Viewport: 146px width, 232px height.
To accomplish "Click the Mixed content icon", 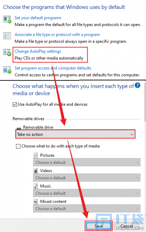I will coord(36,202).
